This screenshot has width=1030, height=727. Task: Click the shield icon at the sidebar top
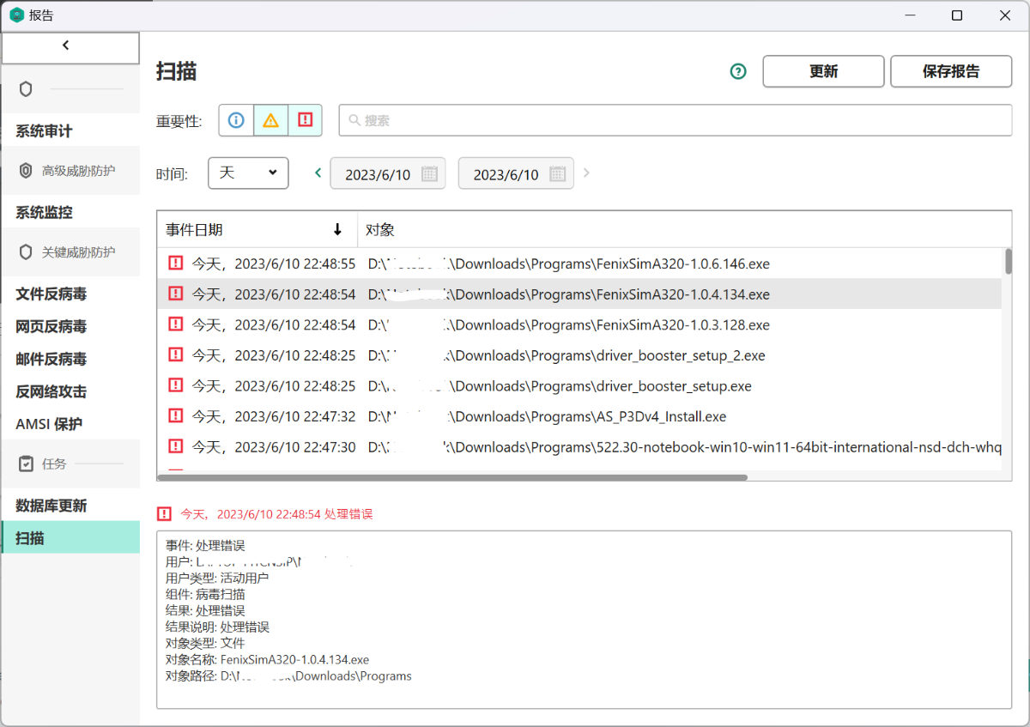tap(26, 89)
